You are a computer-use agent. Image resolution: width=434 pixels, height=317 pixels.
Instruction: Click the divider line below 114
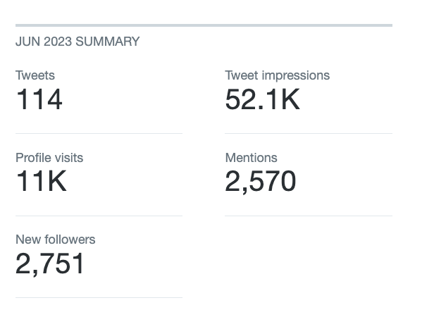[99, 133]
